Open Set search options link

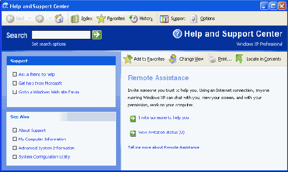pyautogui.click(x=49, y=44)
